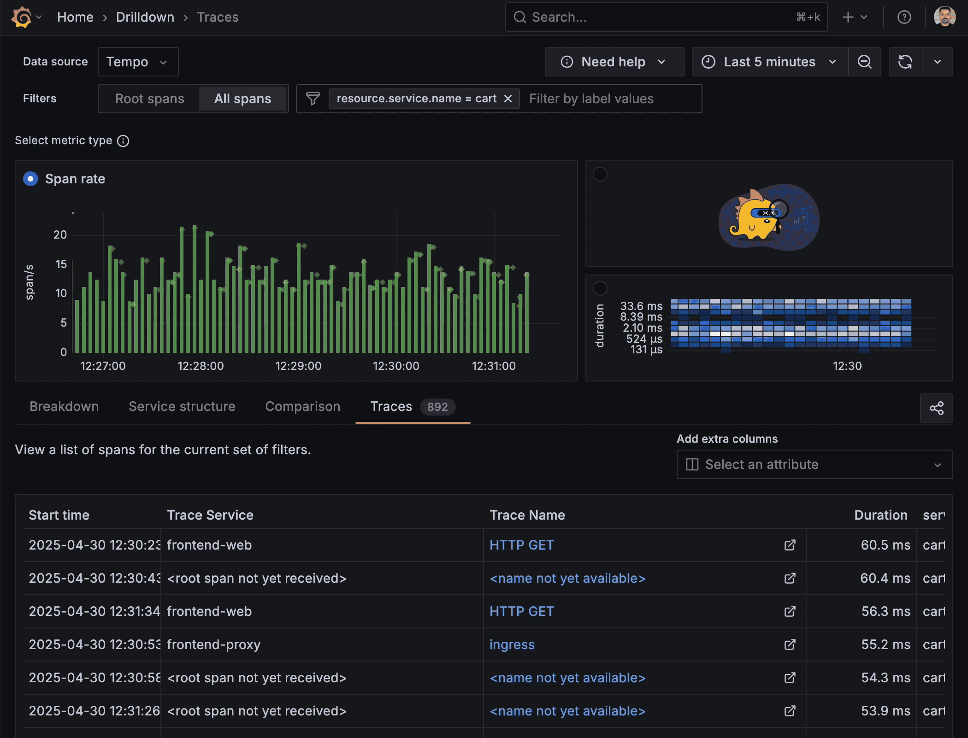968x738 pixels.
Task: Click the Grafana logo icon
Action: pyautogui.click(x=22, y=17)
